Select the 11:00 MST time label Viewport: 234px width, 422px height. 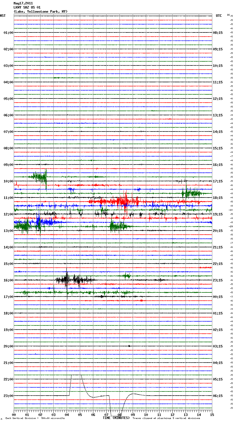[x=8, y=198]
